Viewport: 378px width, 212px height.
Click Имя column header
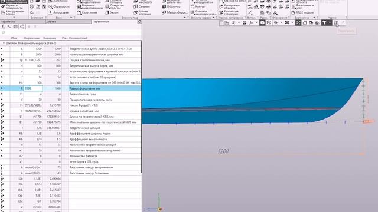pos(14,38)
